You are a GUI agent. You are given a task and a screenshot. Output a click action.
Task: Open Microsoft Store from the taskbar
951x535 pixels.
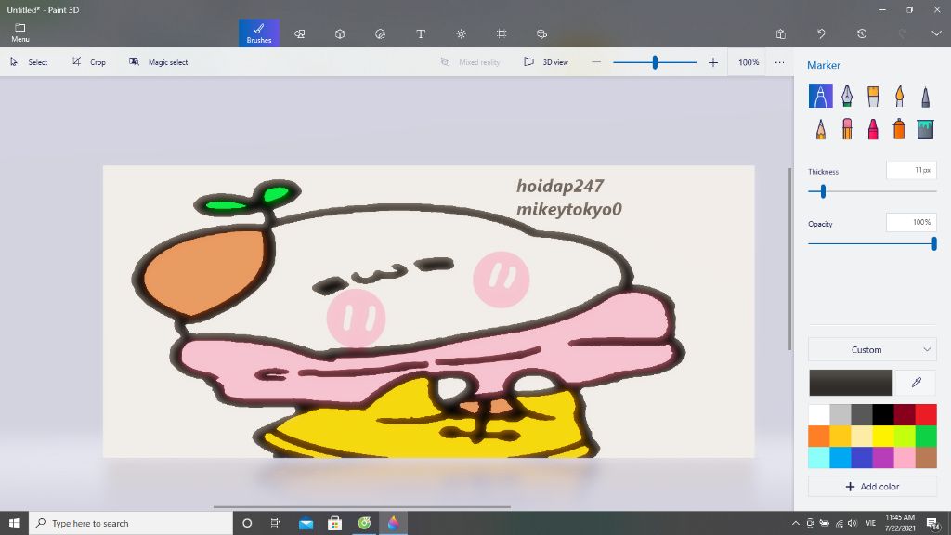click(334, 523)
